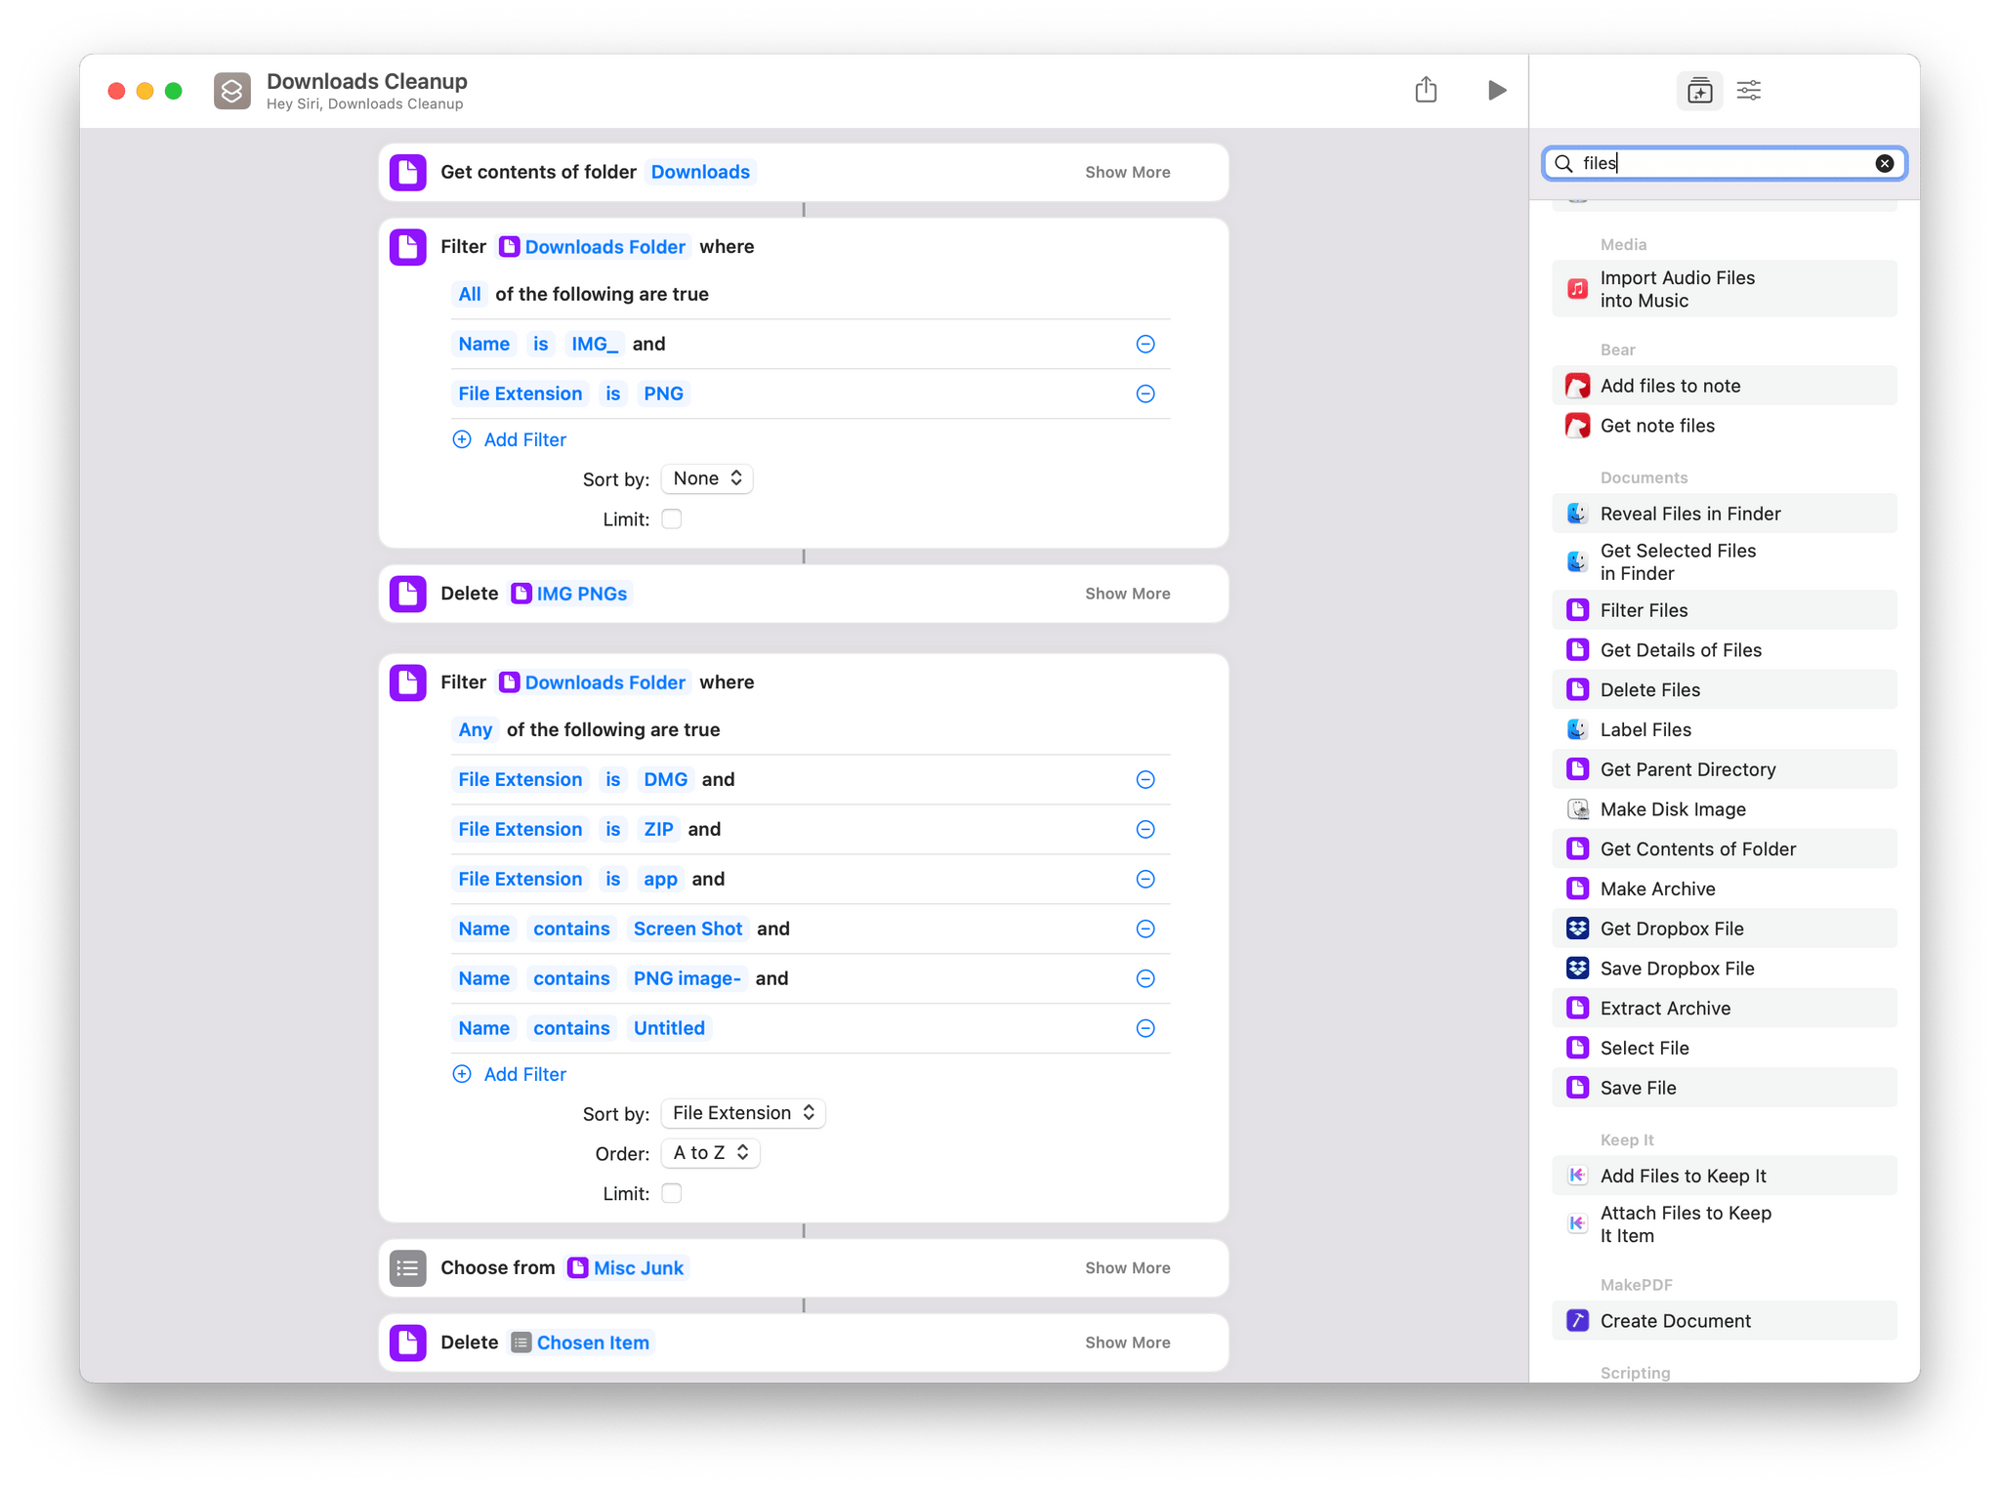Select the Get Details of Files action
Viewport: 2000px width, 1488px height.
(x=1724, y=650)
